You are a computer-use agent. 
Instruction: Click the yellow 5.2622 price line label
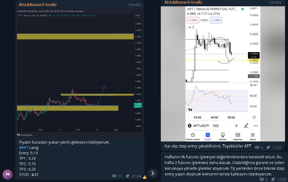pyautogui.click(x=254, y=60)
